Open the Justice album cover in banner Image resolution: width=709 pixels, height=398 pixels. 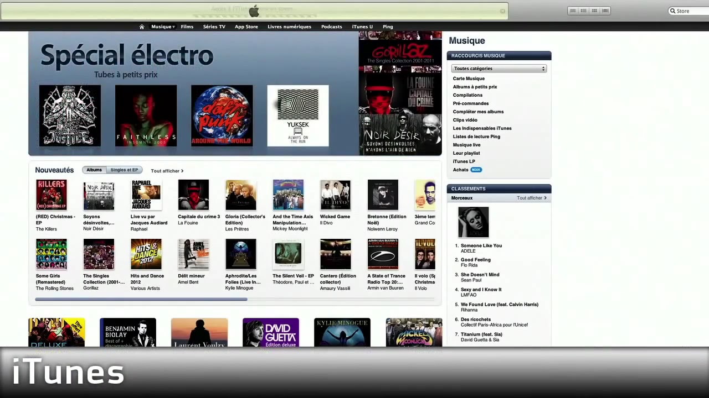[x=70, y=116]
